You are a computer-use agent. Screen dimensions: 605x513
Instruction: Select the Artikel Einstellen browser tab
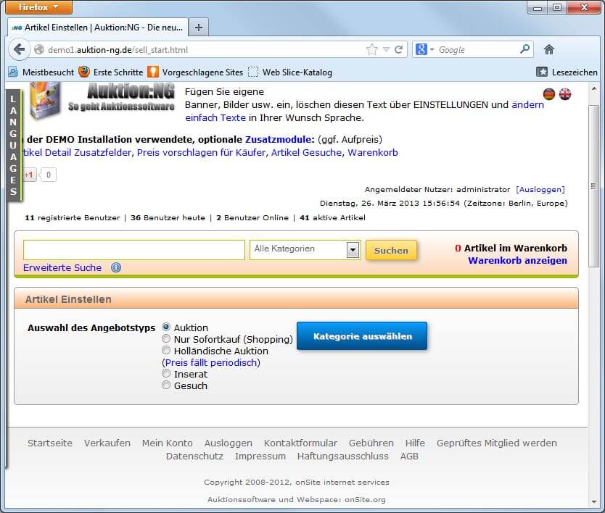[x=98, y=28]
